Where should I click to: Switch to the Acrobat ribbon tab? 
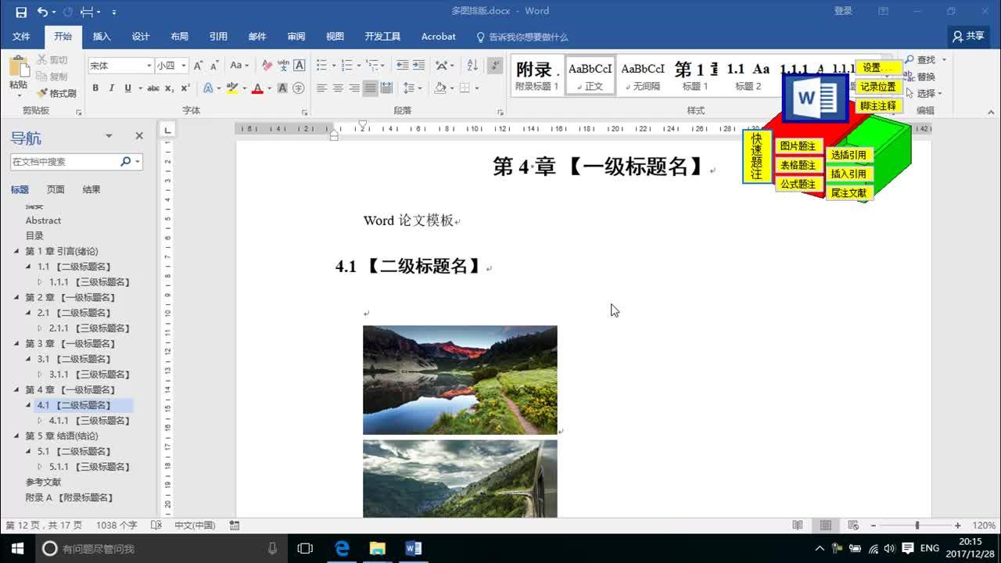click(438, 37)
